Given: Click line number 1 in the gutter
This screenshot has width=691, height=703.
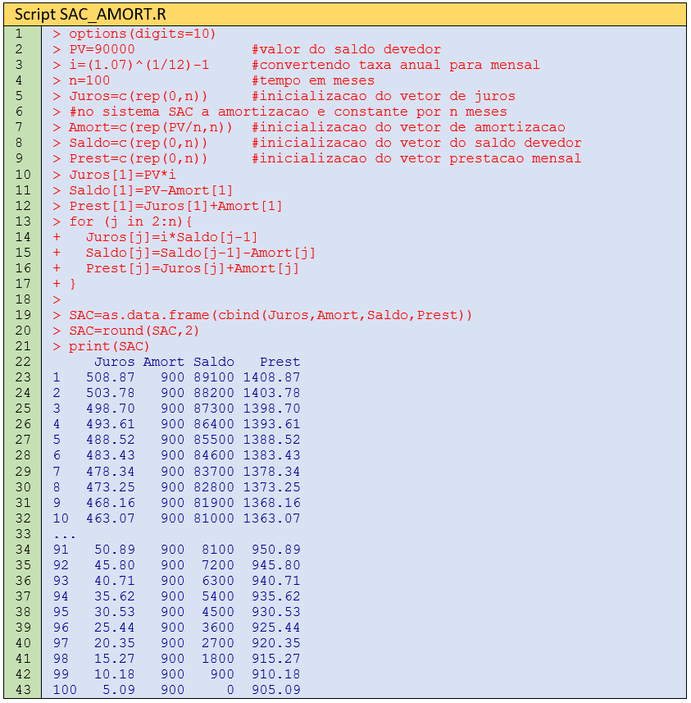Looking at the screenshot, I should click(x=19, y=34).
